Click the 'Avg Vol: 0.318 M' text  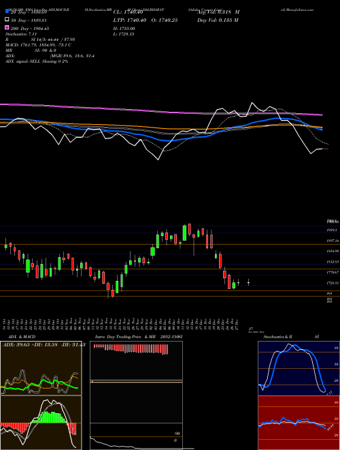[218, 12]
